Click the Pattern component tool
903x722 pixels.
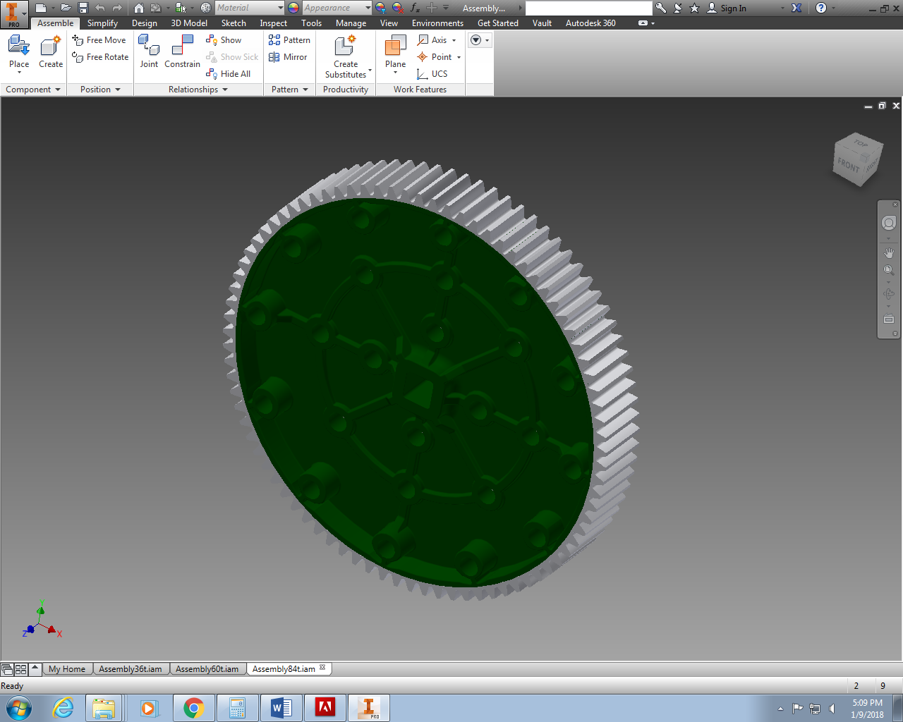coord(289,40)
